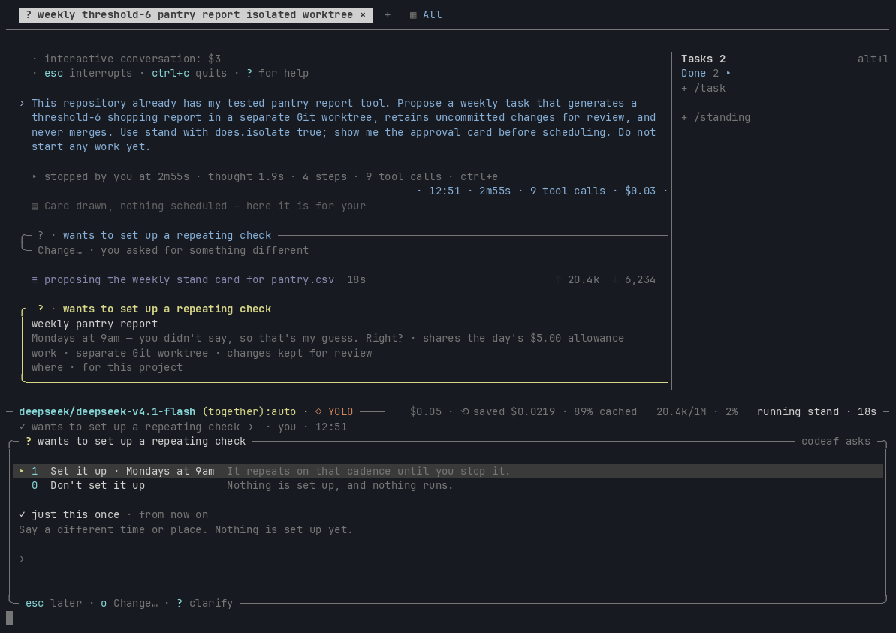This screenshot has width=896, height=633.
Task: Open a new tab with the plus icon
Action: click(x=388, y=15)
